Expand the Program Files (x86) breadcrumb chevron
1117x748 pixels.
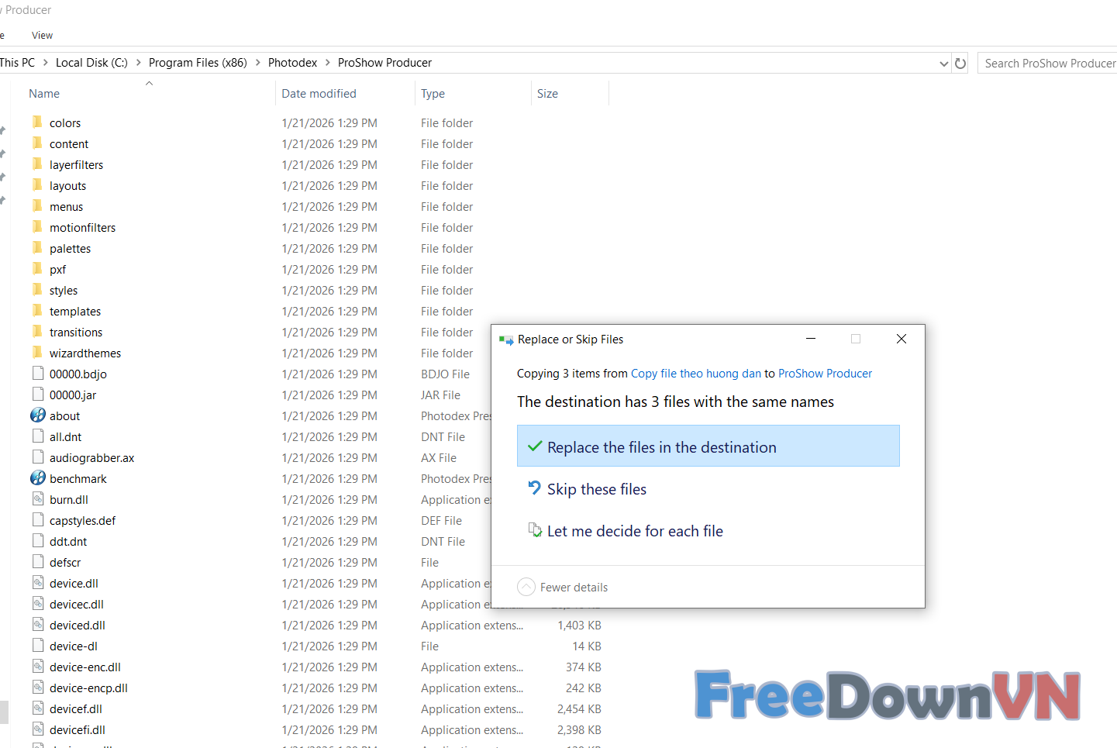(x=257, y=63)
